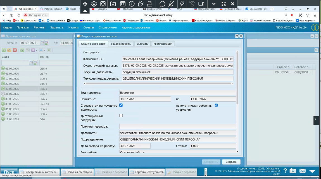Click the green add record icon
This screenshot has width=321, height=179.
(x=4, y=50)
